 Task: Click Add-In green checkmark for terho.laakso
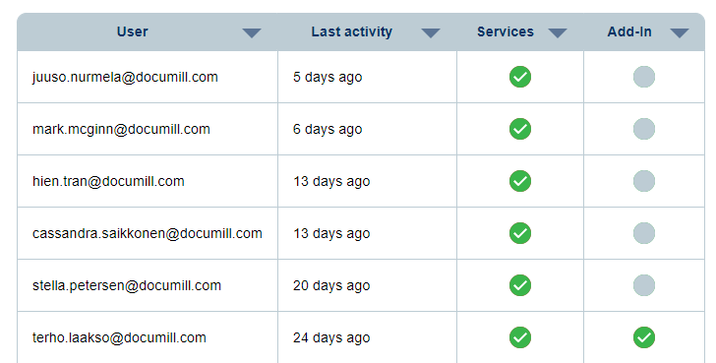(x=644, y=337)
